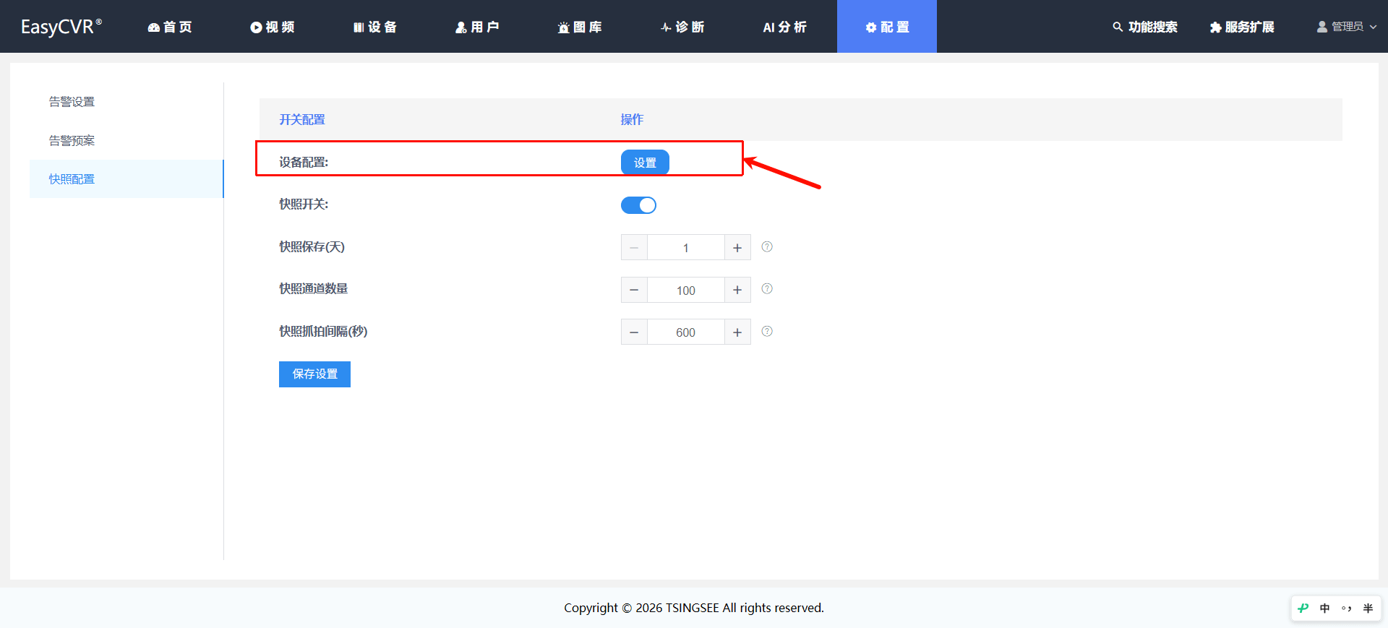This screenshot has height=628, width=1388.
Task: Click the help icon beside 快照保存(天)
Action: [x=767, y=247]
